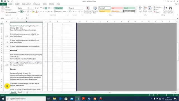Click the Copy command
Viewport: 179px width, 101px height.
(8, 10)
